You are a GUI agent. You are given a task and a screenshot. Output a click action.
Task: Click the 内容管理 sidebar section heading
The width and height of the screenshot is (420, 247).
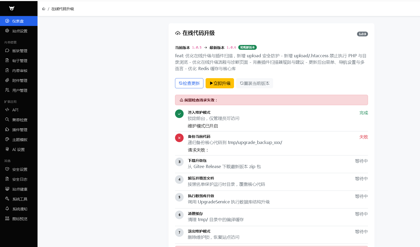point(10,42)
